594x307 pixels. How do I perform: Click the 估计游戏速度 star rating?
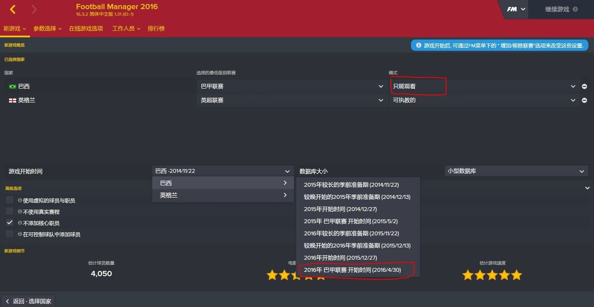[492, 275]
